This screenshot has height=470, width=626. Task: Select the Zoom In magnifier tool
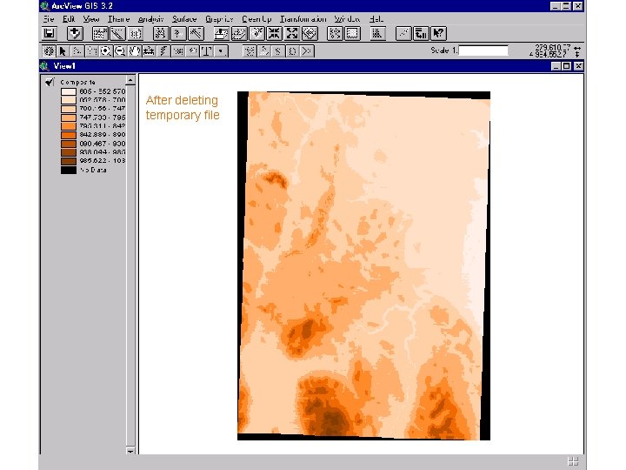tap(106, 51)
